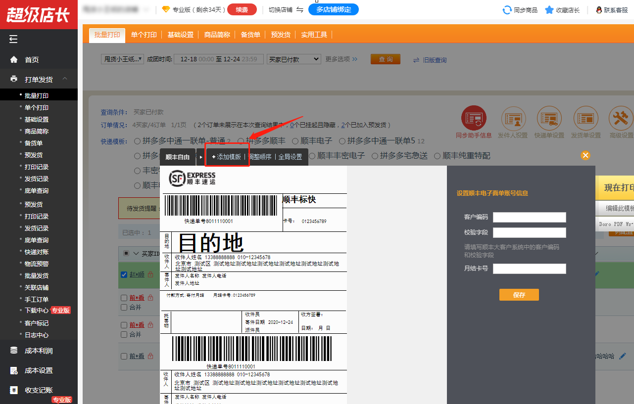The width and height of the screenshot is (634, 404).
Task: Click the 客户编码 input field
Action: pos(530,218)
